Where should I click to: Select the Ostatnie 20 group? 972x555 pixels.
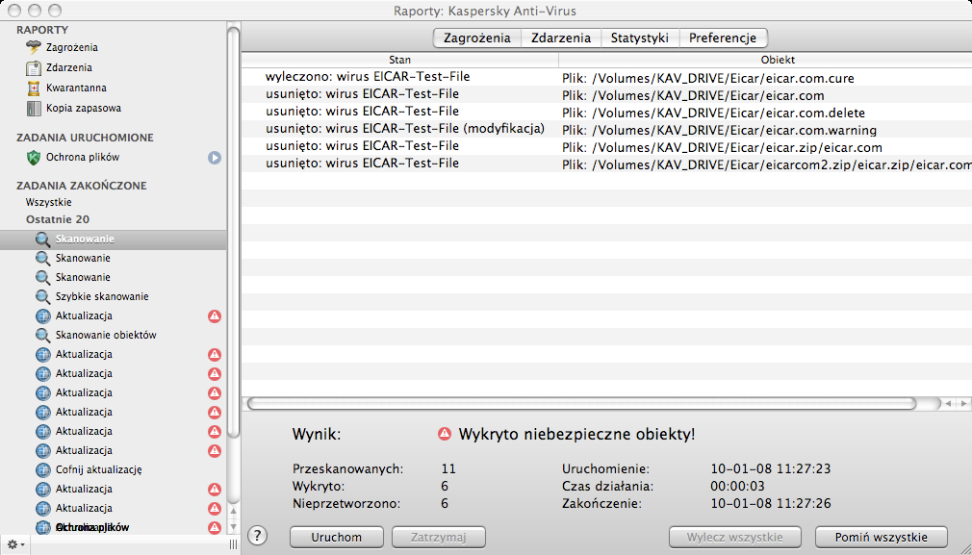pos(58,220)
